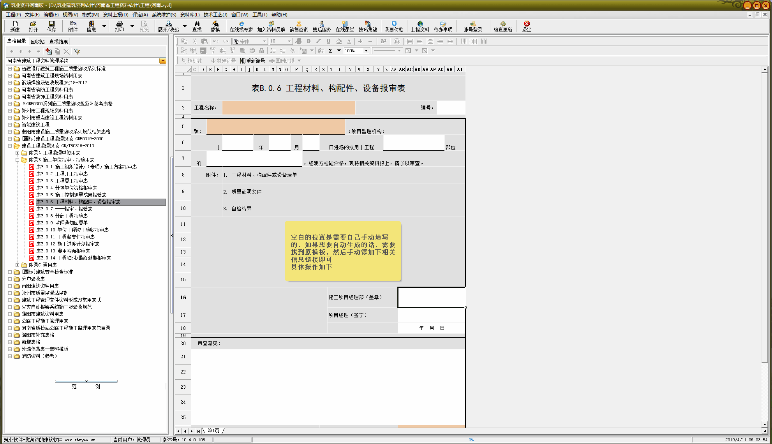Toggle italic text formatting
This screenshot has width=772, height=444.
pyautogui.click(x=318, y=41)
